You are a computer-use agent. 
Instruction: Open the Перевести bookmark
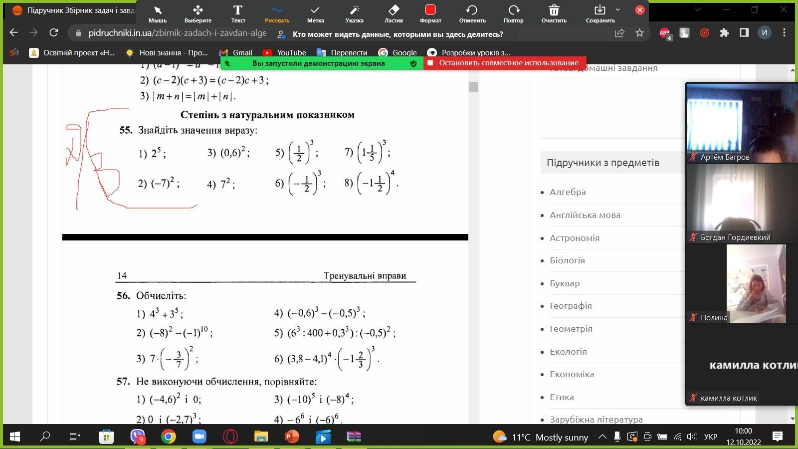coord(342,53)
